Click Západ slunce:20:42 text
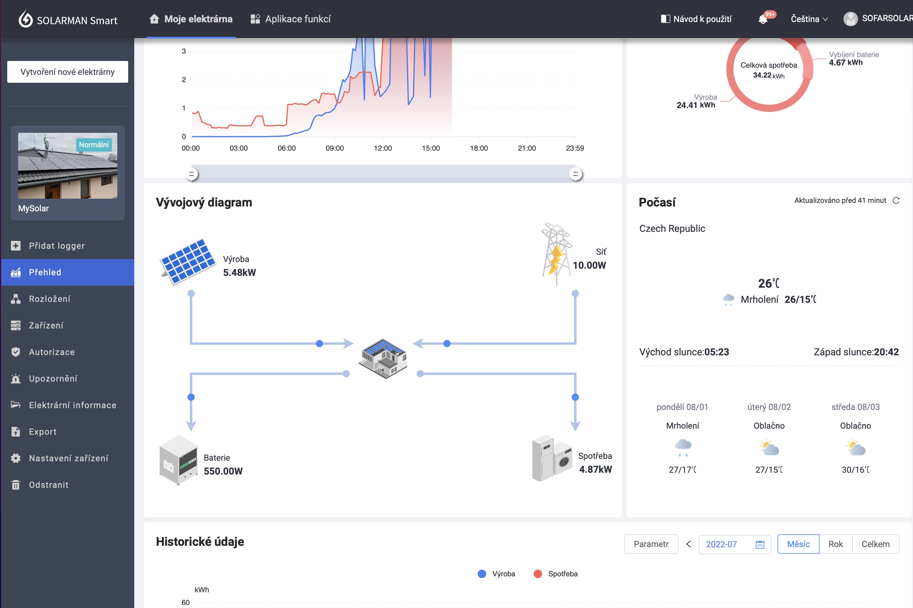Viewport: 913px width, 608px height. [x=856, y=352]
